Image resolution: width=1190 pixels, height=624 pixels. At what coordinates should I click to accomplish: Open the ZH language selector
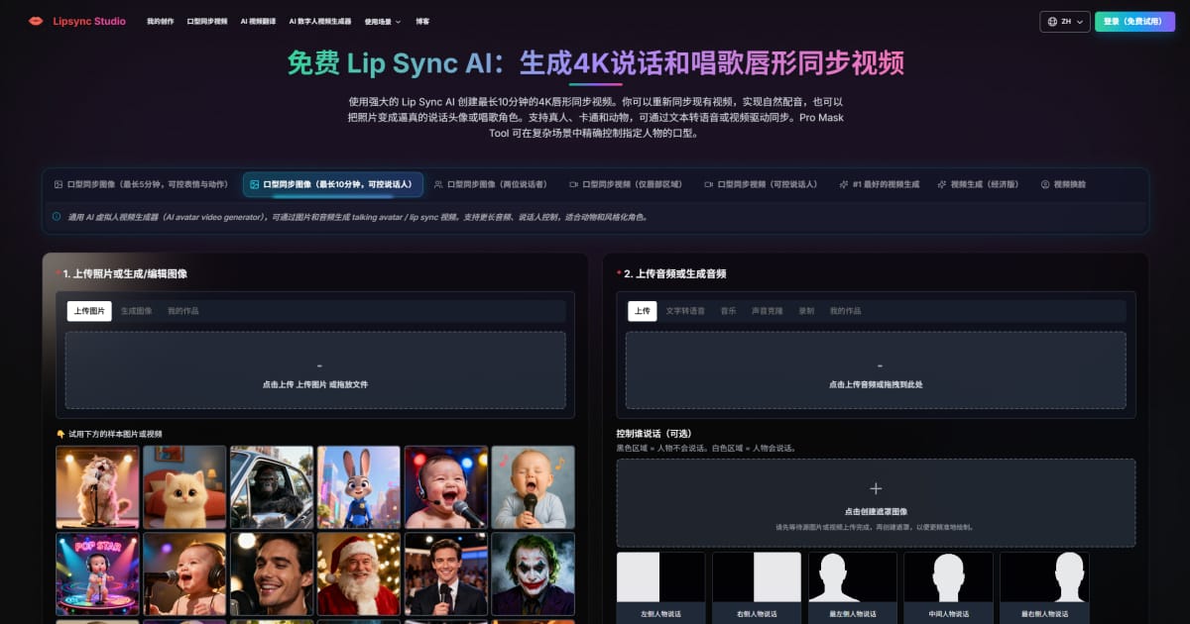[1065, 21]
